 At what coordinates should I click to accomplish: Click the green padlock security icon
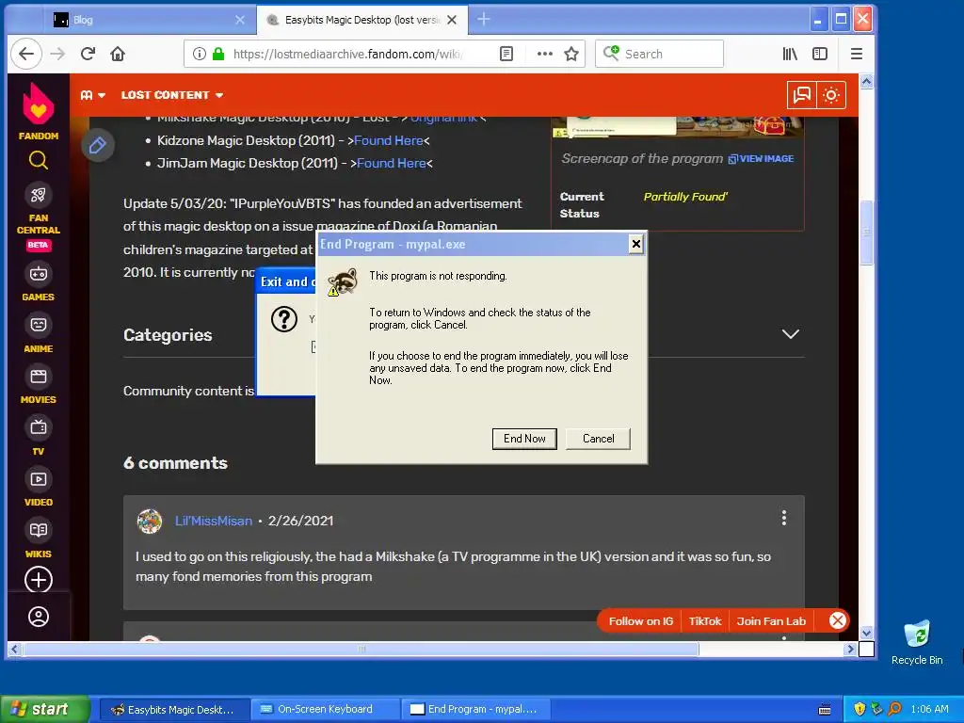point(218,54)
